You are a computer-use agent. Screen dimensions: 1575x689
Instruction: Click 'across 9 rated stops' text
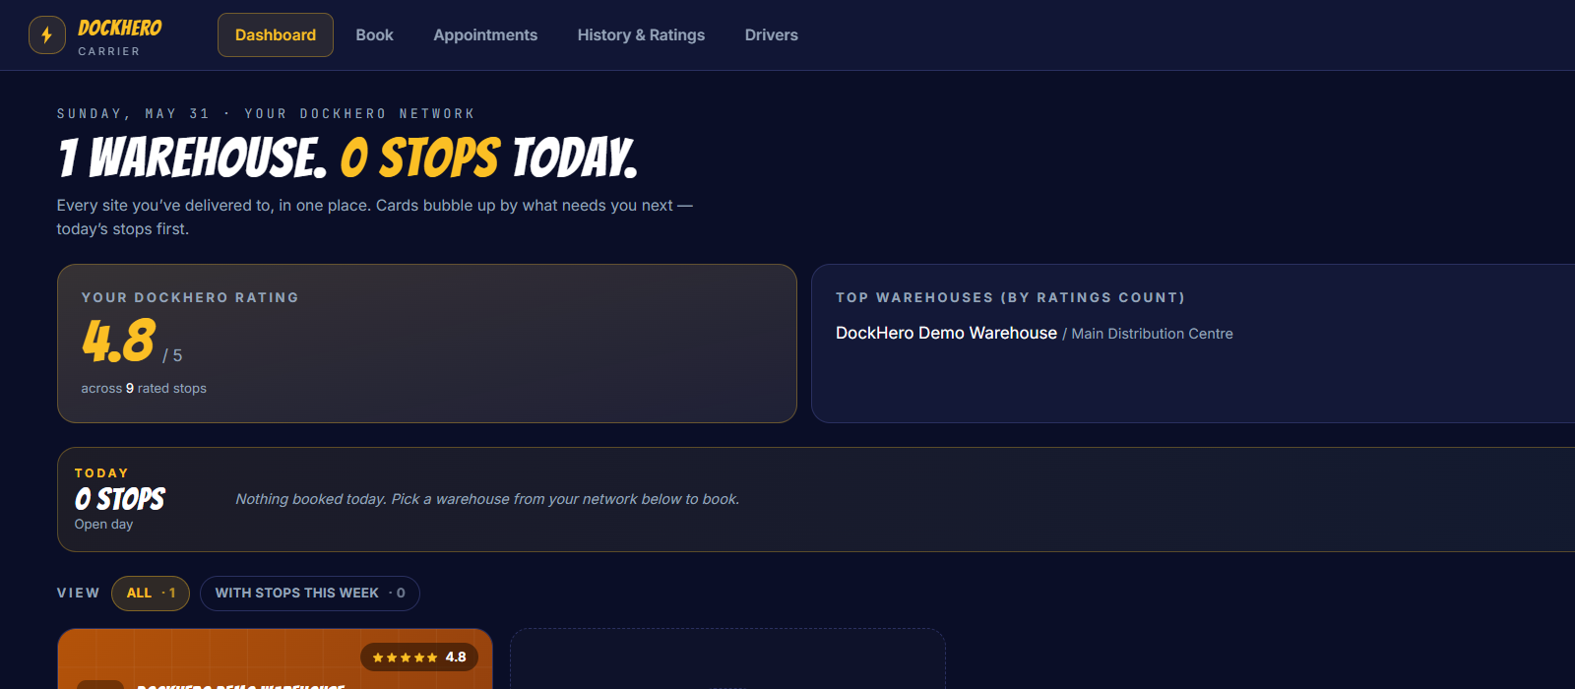tap(144, 389)
